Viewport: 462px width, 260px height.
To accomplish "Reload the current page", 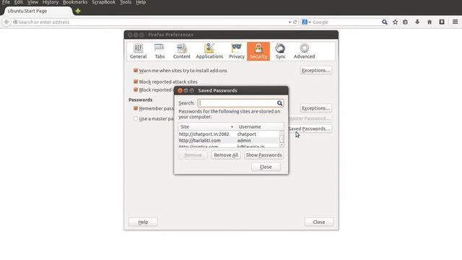I will click(295, 22).
